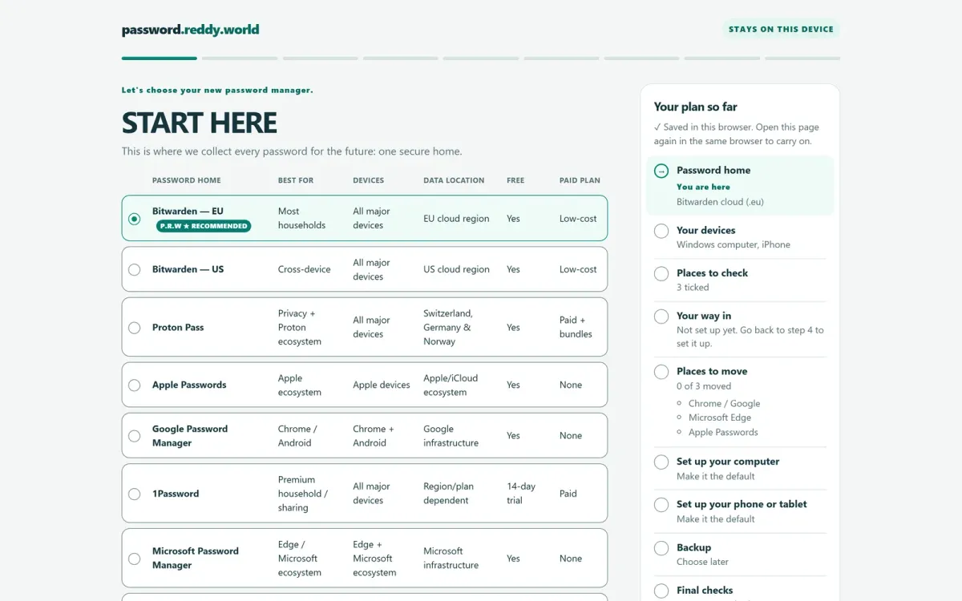Open the Places to check step circle

pyautogui.click(x=661, y=273)
